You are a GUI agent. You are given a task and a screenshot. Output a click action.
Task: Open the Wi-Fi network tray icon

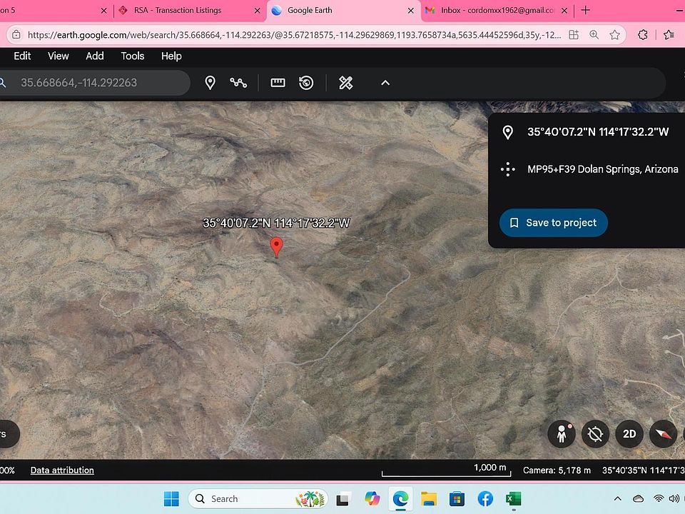[659, 499]
